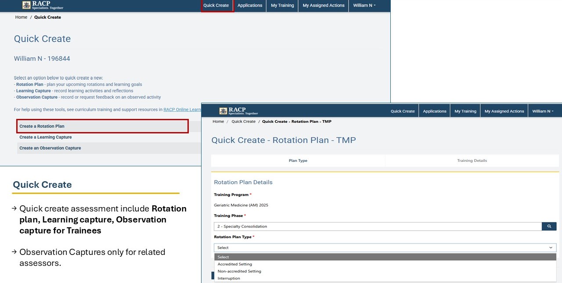Select Interruption option
562x283 pixels.
385,278
